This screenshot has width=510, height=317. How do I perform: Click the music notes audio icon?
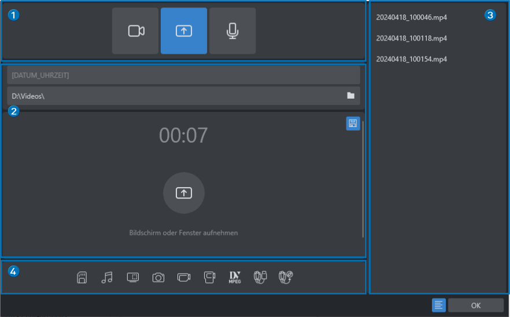click(x=107, y=277)
